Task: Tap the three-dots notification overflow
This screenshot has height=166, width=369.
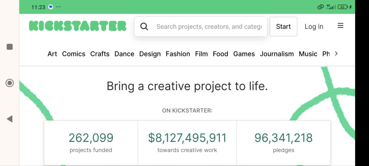Action: [x=58, y=7]
